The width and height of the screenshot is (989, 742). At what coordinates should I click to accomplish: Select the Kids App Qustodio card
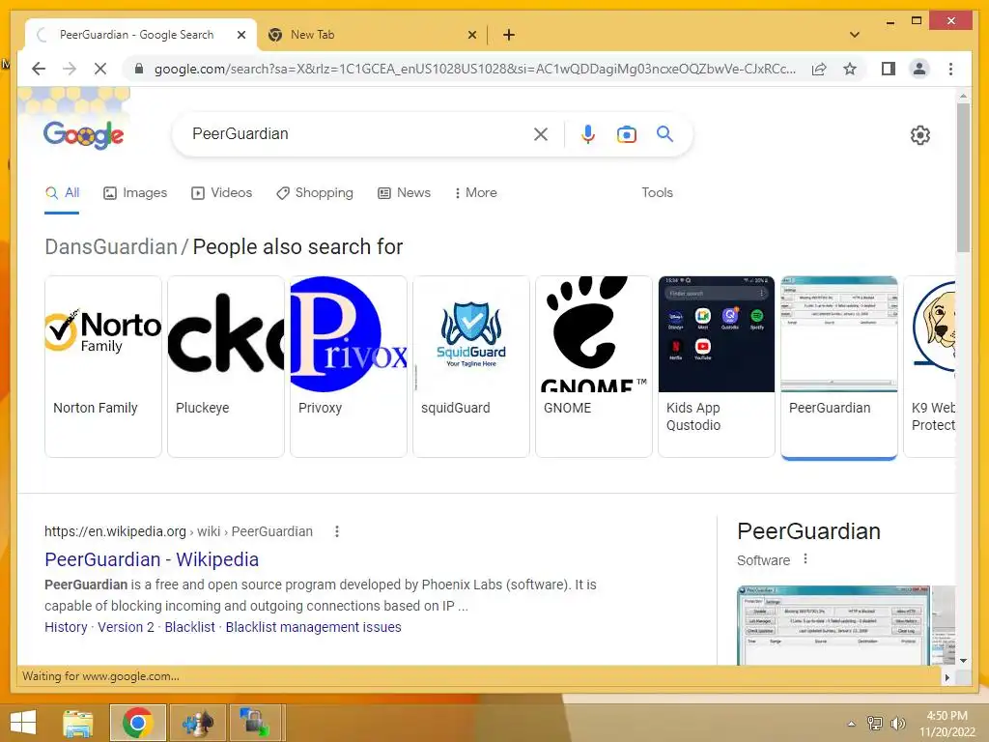(717, 366)
